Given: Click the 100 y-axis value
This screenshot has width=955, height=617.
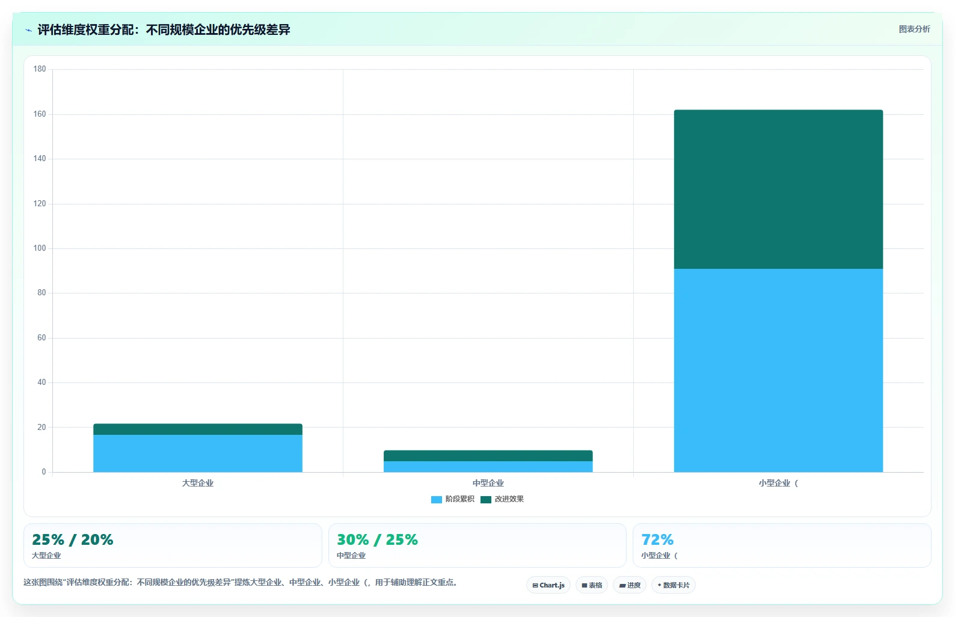Looking at the screenshot, I should click(40, 248).
